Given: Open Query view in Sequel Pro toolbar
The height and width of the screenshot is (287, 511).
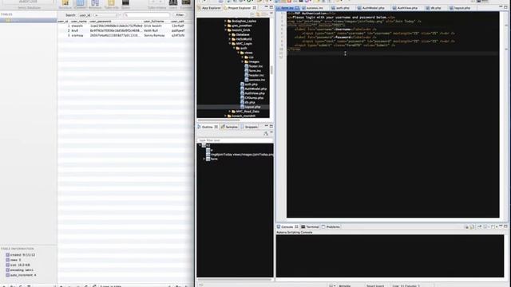Looking at the screenshot, I should pos(125,3).
